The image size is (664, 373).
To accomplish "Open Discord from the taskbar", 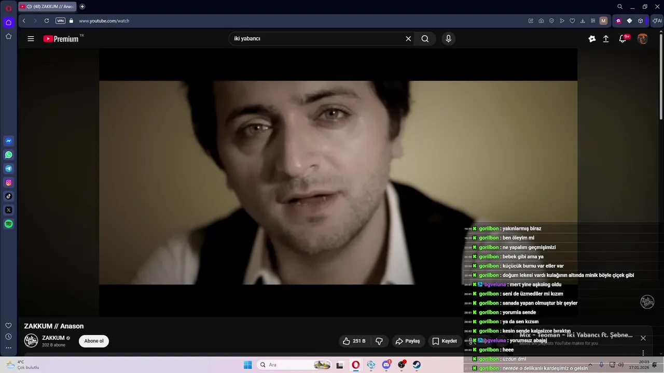I will (386, 365).
